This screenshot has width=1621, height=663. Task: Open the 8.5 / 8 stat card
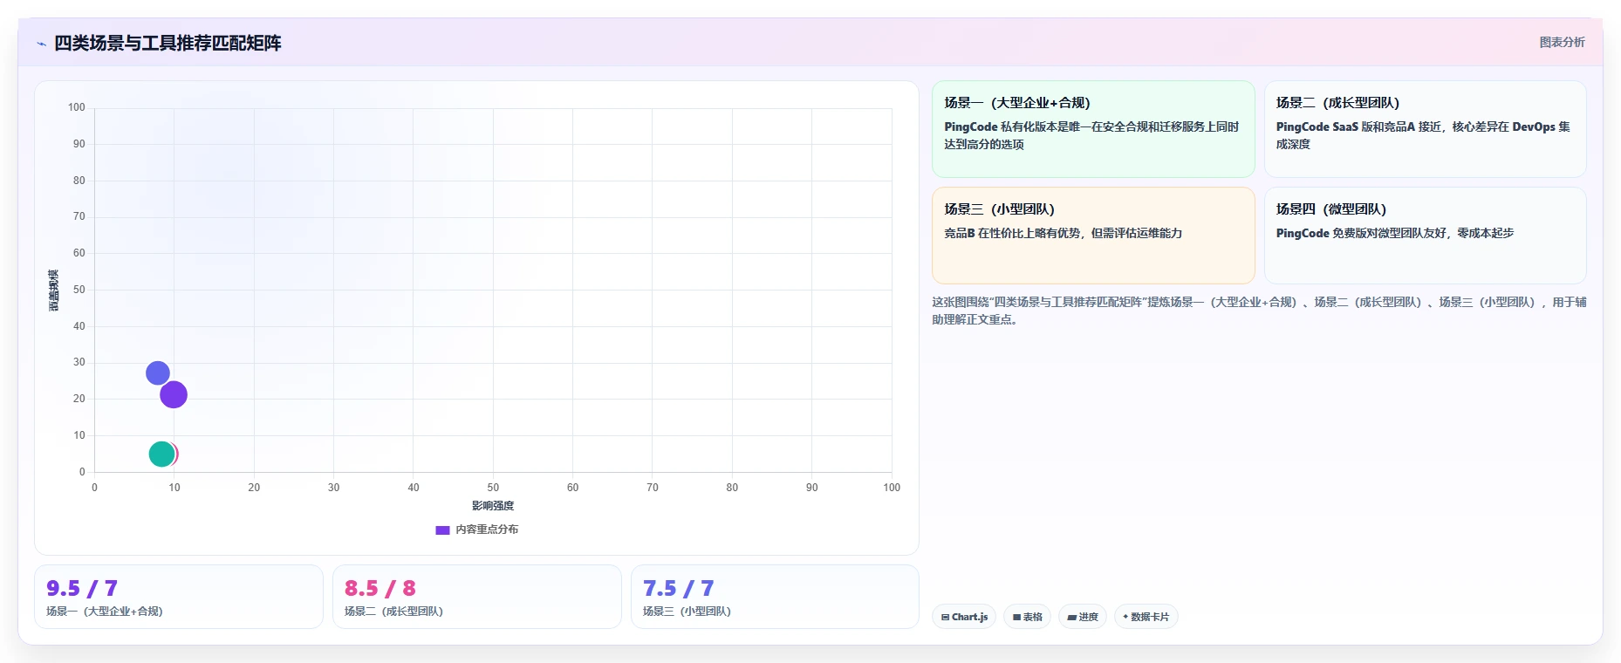pyautogui.click(x=477, y=597)
